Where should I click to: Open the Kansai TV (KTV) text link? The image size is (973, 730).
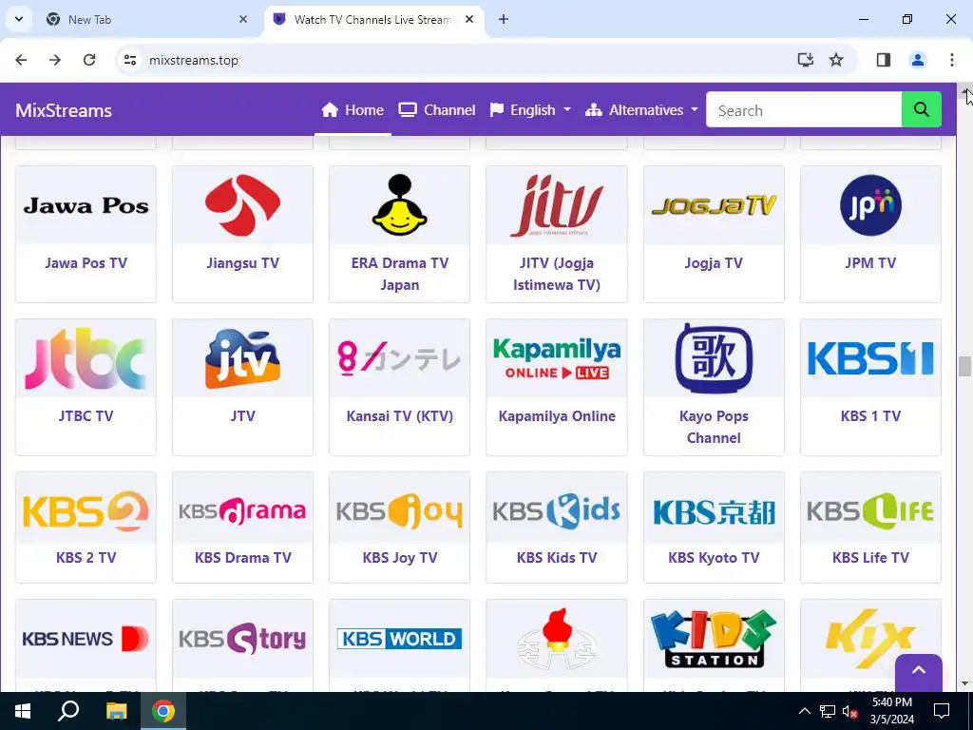coord(400,416)
